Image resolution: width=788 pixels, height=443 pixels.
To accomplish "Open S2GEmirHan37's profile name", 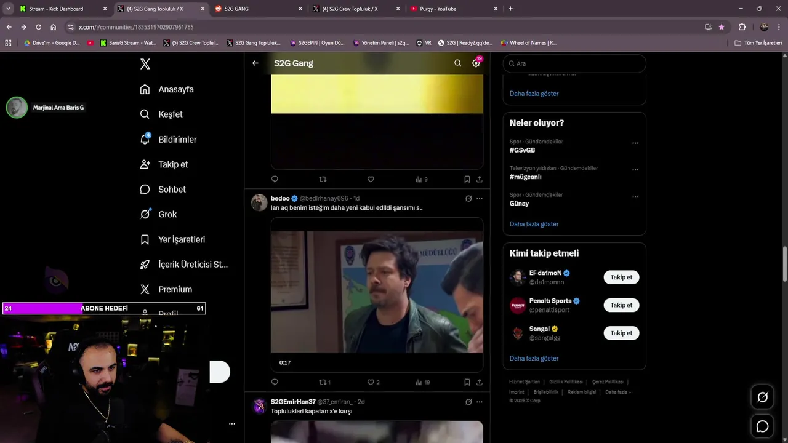I will coord(293,402).
